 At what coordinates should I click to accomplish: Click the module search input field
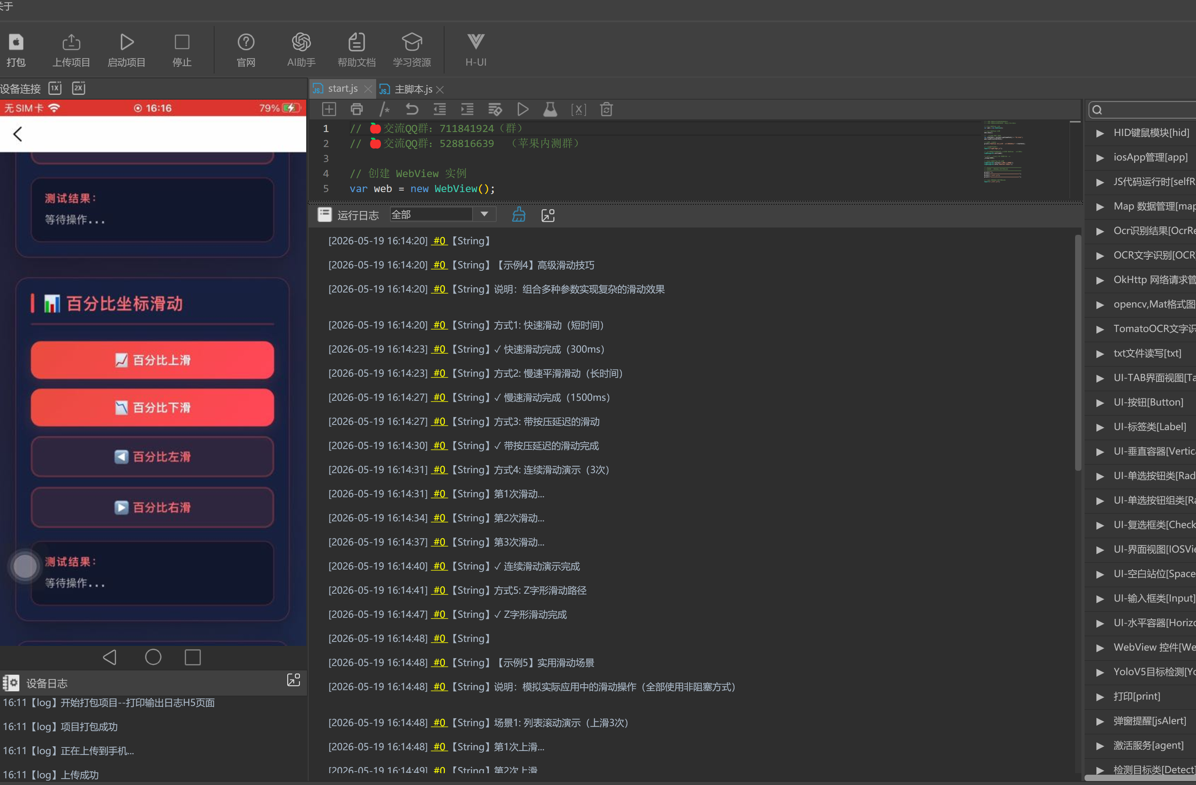1143,109
